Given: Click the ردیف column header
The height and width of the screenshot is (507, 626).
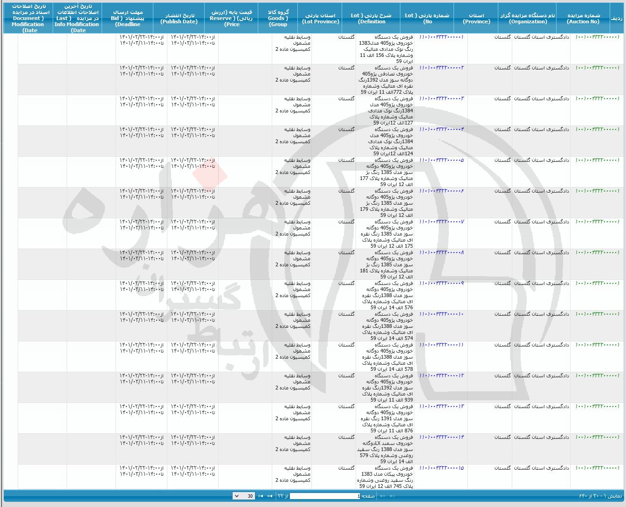Looking at the screenshot, I should 616,18.
